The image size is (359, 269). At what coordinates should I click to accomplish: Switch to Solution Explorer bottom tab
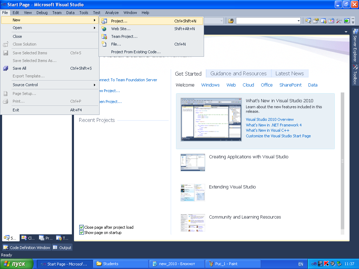click(x=10, y=238)
